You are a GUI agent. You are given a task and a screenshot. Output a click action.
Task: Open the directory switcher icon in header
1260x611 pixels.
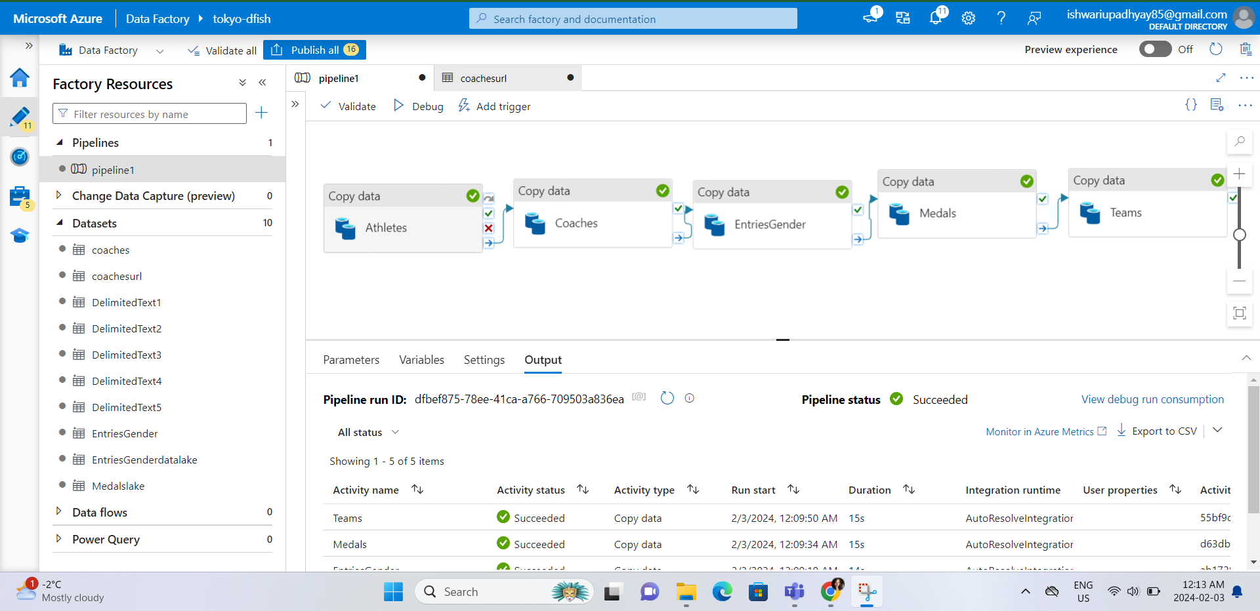pos(903,18)
